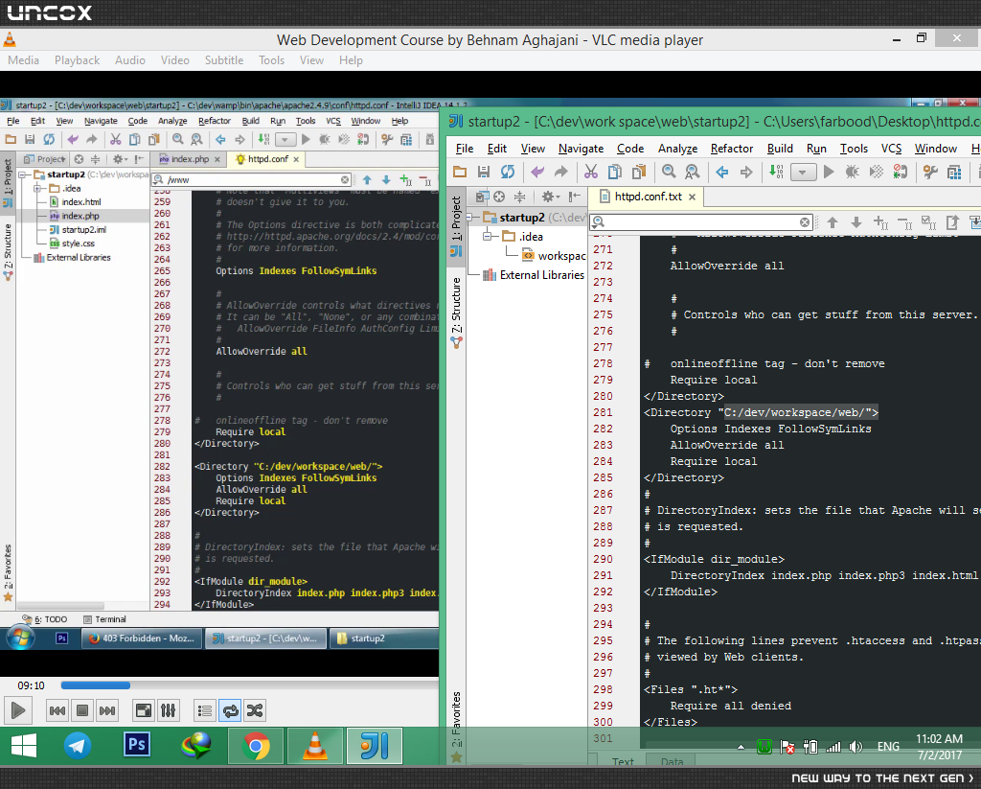Click search field in front IntelliJ editor
The height and width of the screenshot is (789, 981).
pyautogui.click(x=700, y=221)
